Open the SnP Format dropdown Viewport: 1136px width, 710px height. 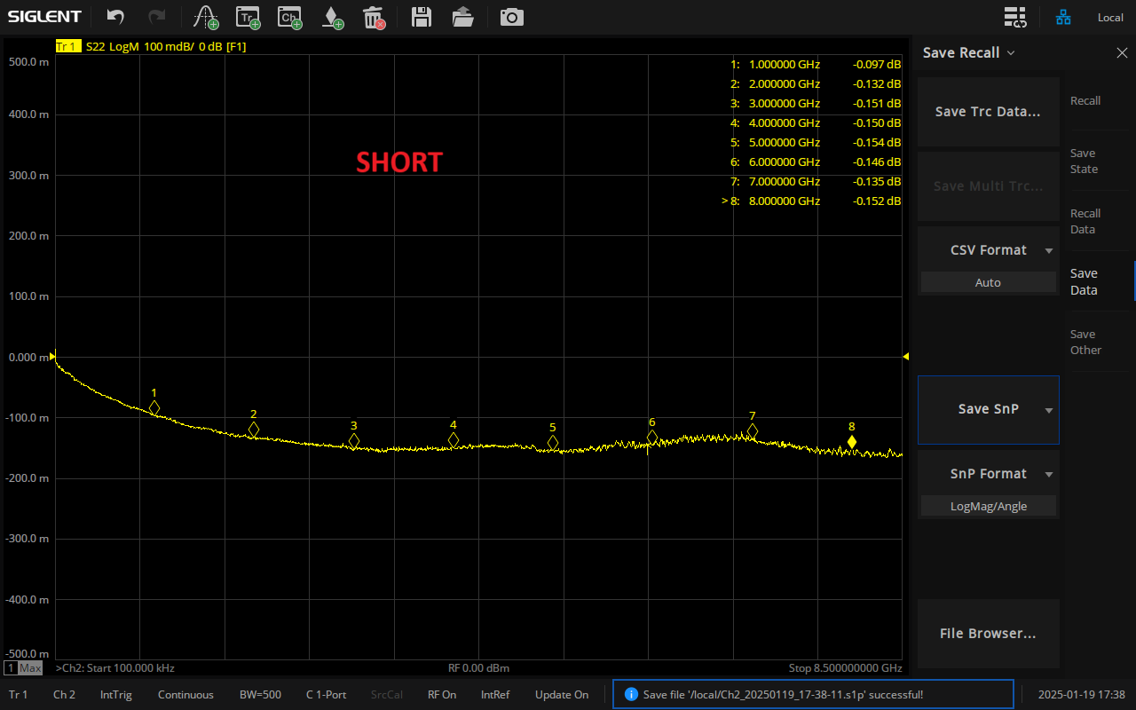pos(988,475)
